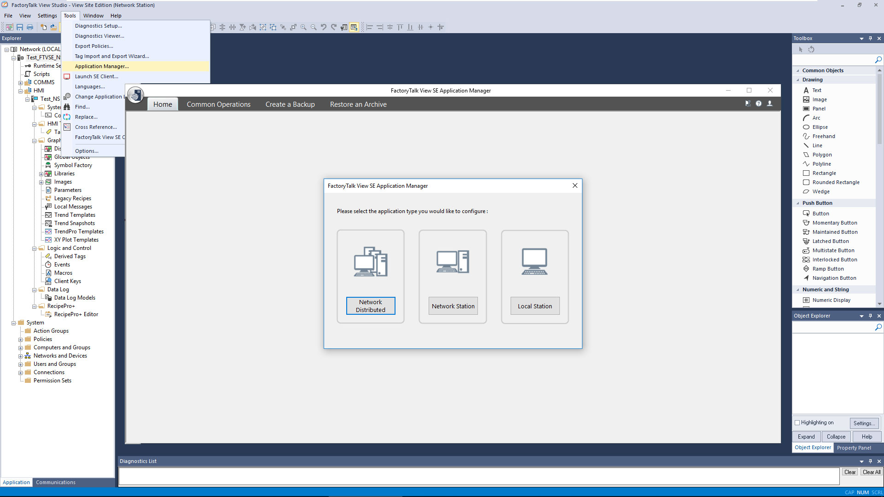Image resolution: width=884 pixels, height=497 pixels.
Task: Open Application Manager from Tools menu
Action: pos(102,66)
